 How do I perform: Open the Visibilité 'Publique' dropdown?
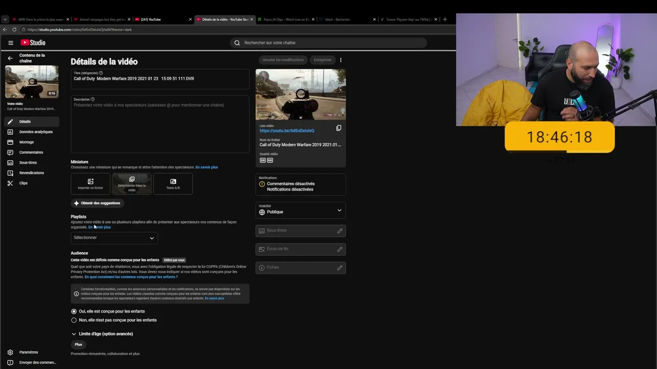point(301,210)
